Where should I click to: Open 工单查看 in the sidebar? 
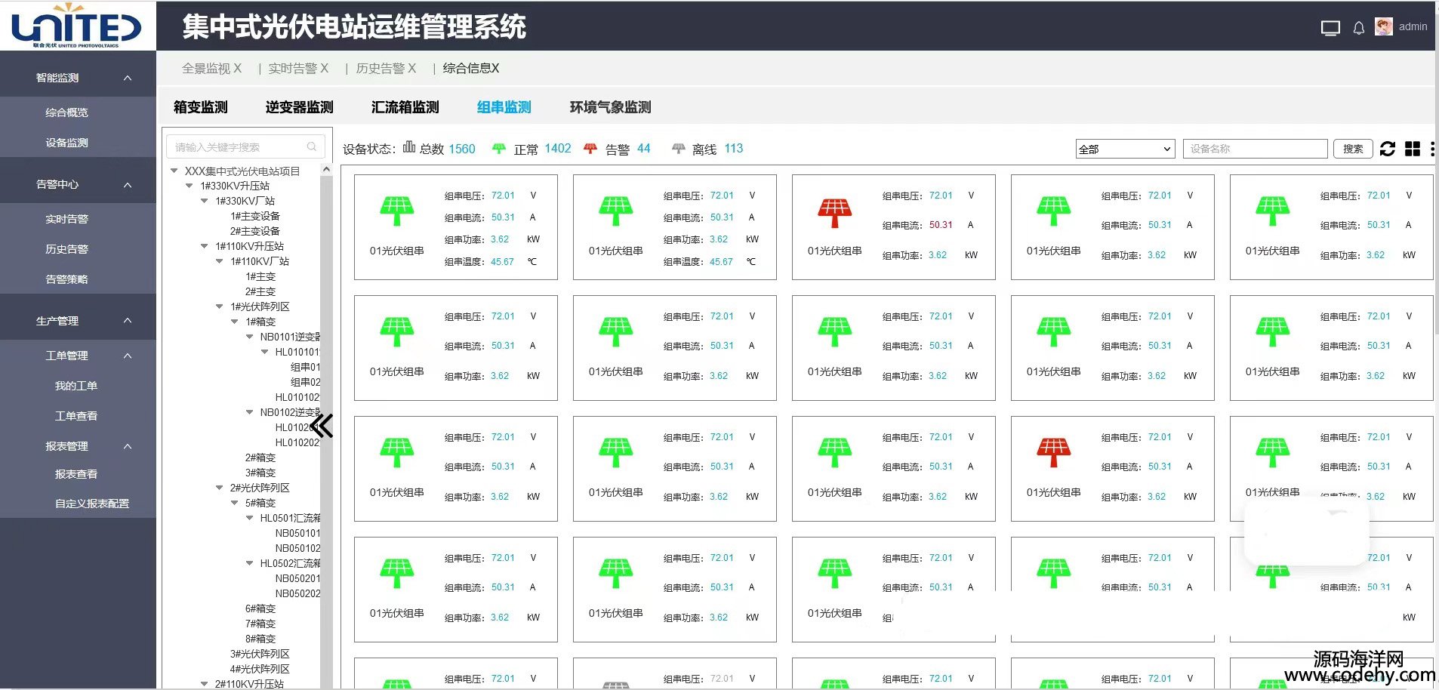tap(76, 416)
